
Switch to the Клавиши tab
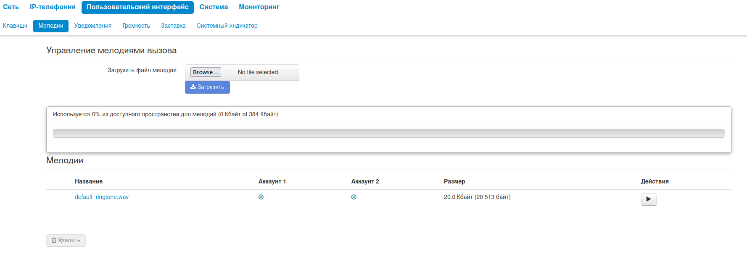pyautogui.click(x=15, y=26)
